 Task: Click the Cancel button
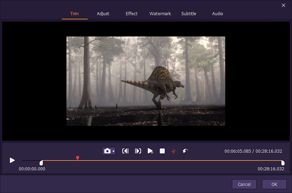pos(244,184)
